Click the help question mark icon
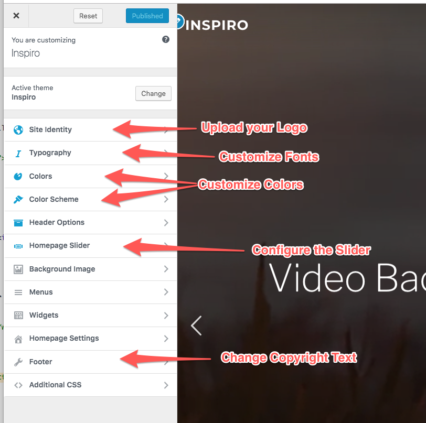426x423 pixels. [x=166, y=40]
